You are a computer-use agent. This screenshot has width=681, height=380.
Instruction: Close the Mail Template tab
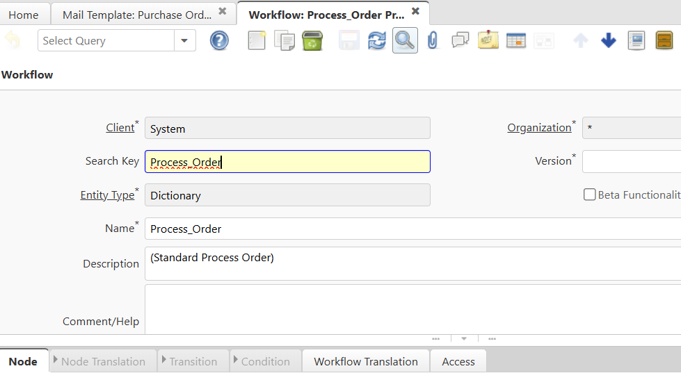(222, 12)
